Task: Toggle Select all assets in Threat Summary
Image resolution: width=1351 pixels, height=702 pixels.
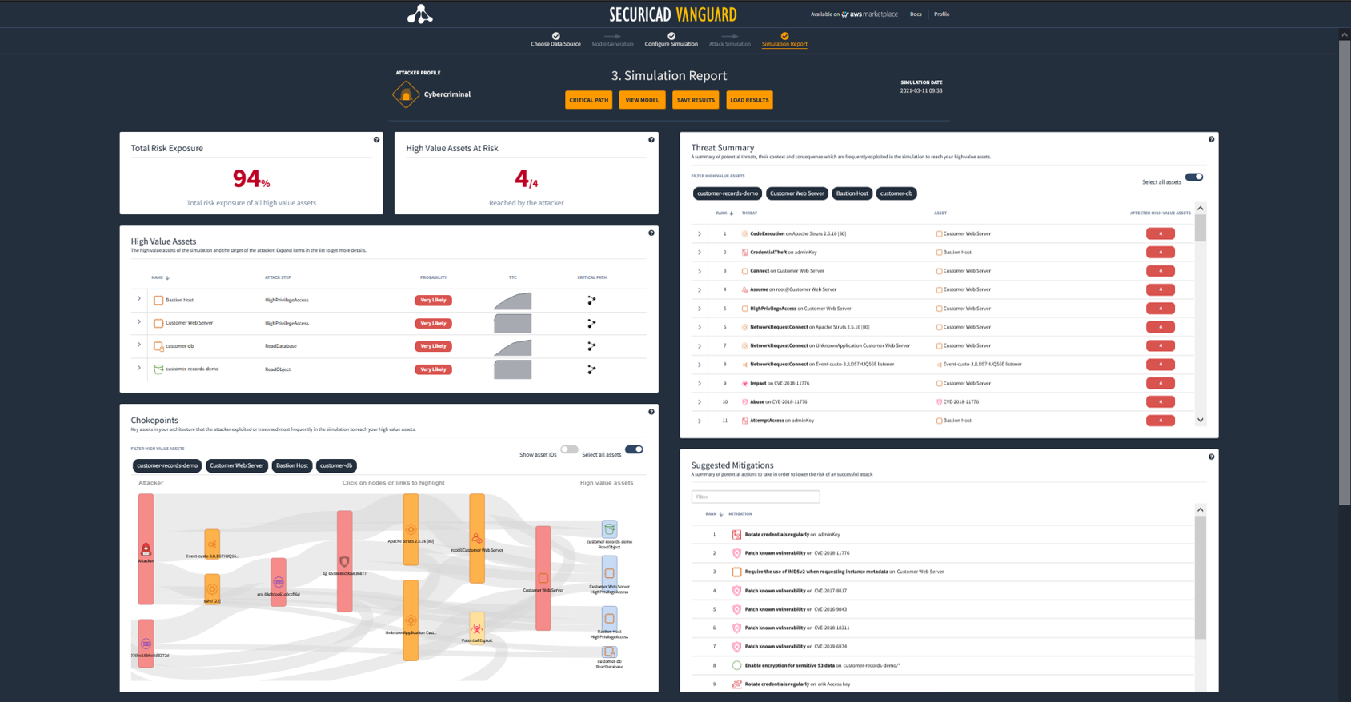Action: (1194, 177)
